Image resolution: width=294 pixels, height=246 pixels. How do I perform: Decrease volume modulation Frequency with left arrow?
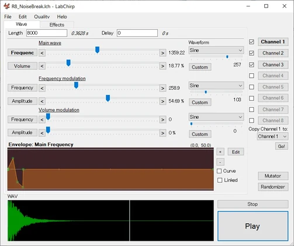pyautogui.click(x=42, y=119)
